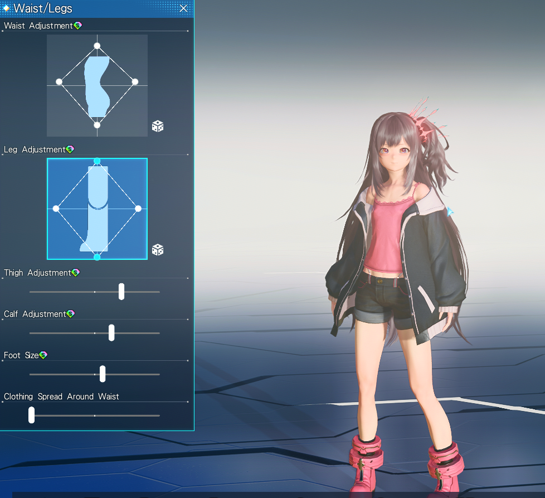Click bottom cyan handle of Leg Adjustment diamond

97,257
